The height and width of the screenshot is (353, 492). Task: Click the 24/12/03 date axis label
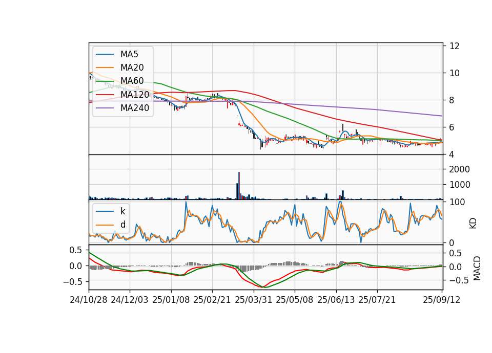[x=130, y=300]
